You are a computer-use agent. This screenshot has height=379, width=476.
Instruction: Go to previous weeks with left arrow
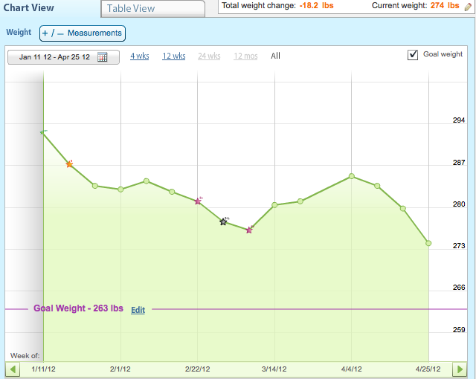point(13,369)
